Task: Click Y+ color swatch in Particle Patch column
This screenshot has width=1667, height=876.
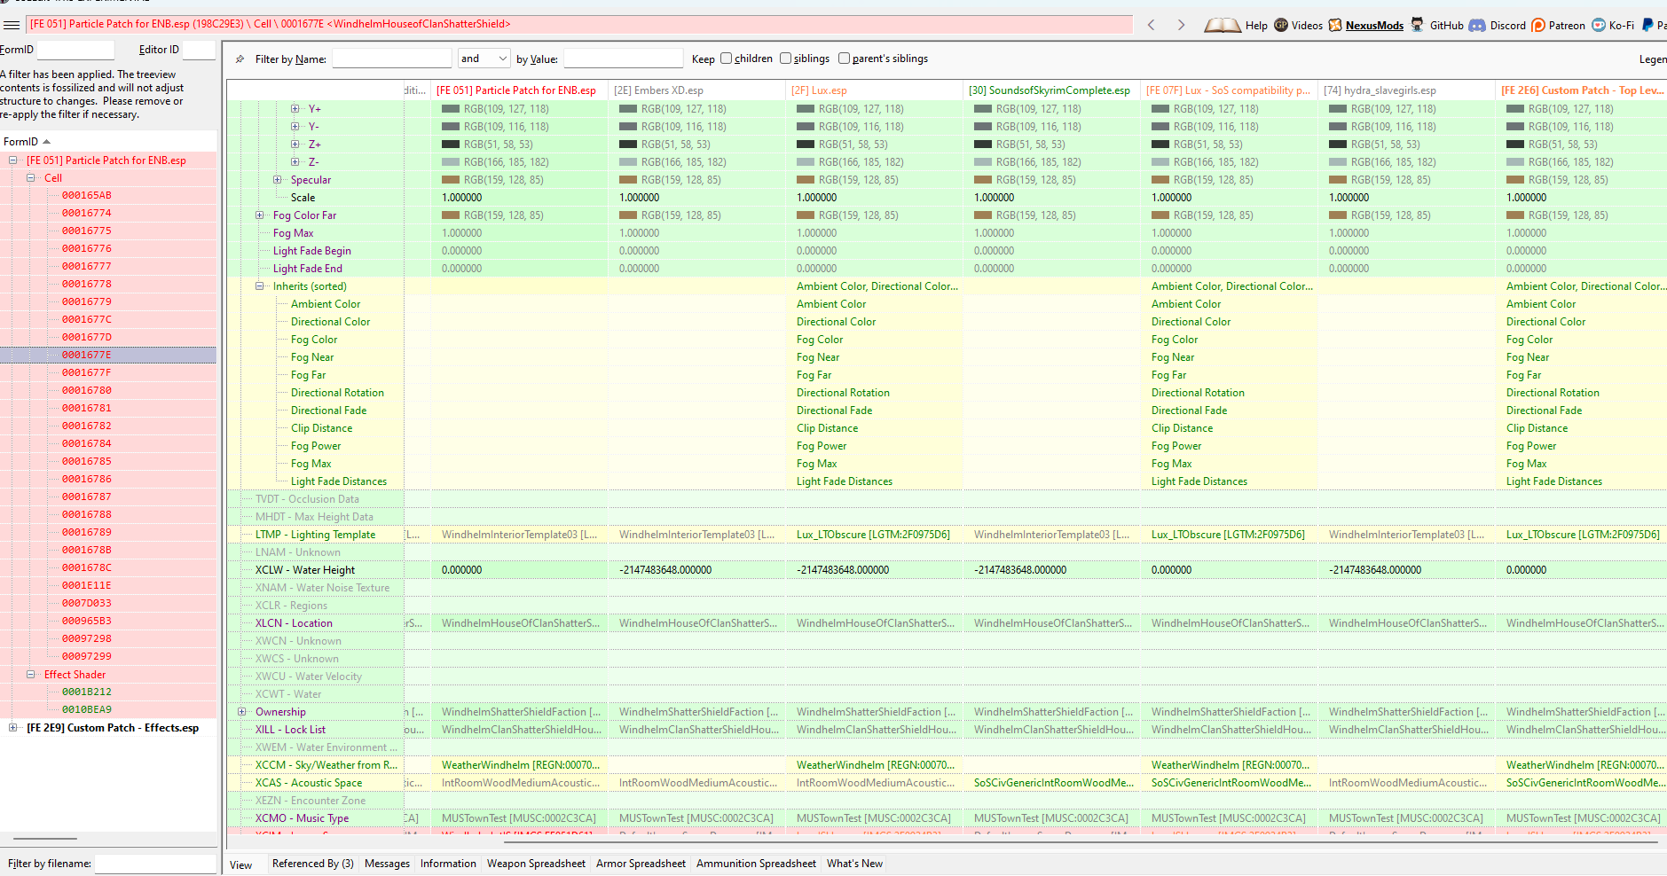Action: tap(451, 109)
